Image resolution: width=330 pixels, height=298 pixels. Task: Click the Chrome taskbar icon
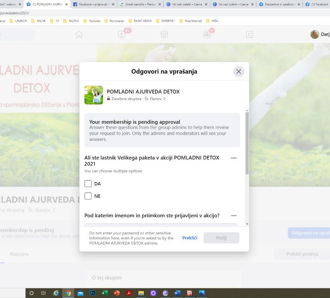(68, 293)
